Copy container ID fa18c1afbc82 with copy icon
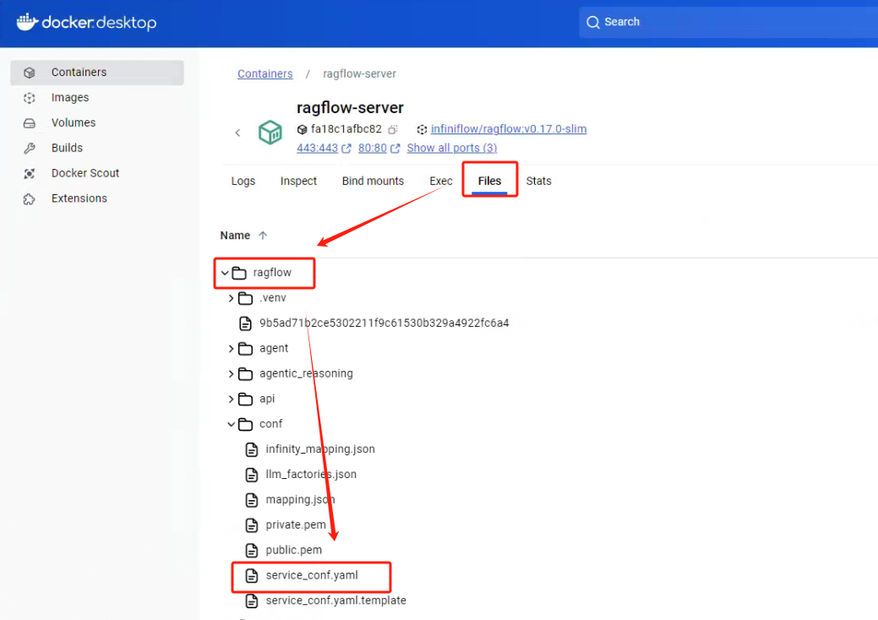 tap(393, 129)
